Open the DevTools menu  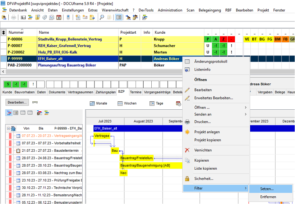(146, 10)
